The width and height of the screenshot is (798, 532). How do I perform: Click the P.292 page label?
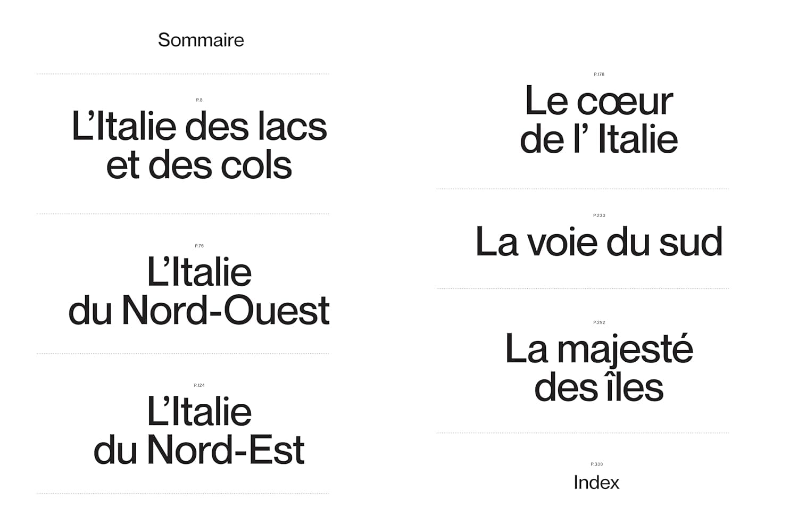(x=599, y=322)
